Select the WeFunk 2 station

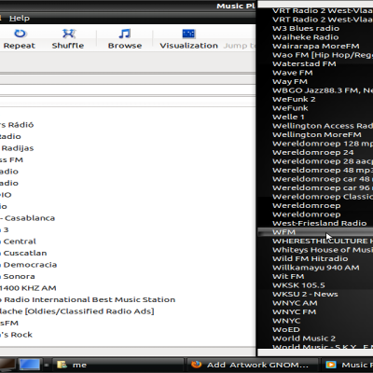294,99
